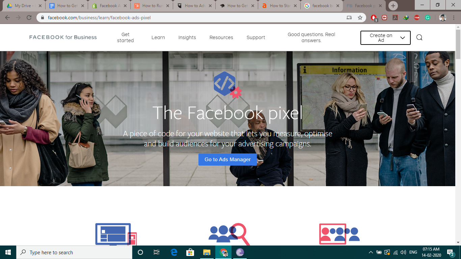
Task: Click the Wi-Fi network tray icon
Action: point(396,252)
